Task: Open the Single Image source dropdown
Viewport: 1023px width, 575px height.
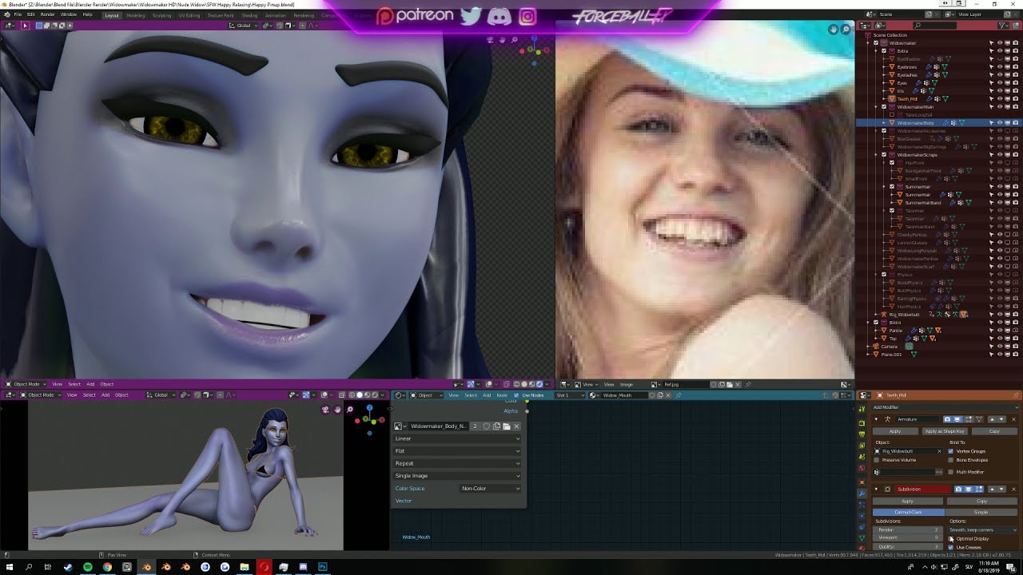Action: 456,476
